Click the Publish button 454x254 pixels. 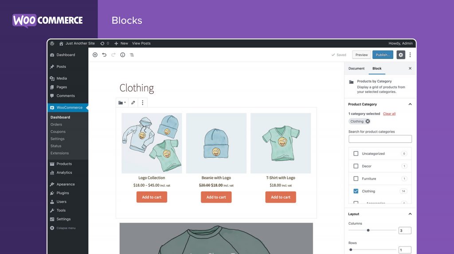[383, 55]
